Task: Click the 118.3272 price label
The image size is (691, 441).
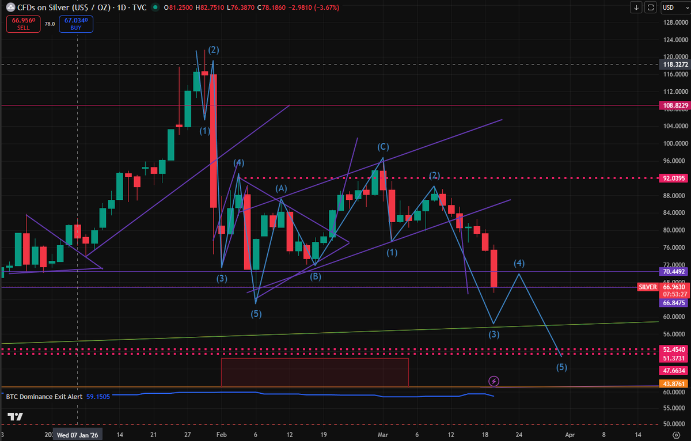Action: pyautogui.click(x=674, y=65)
